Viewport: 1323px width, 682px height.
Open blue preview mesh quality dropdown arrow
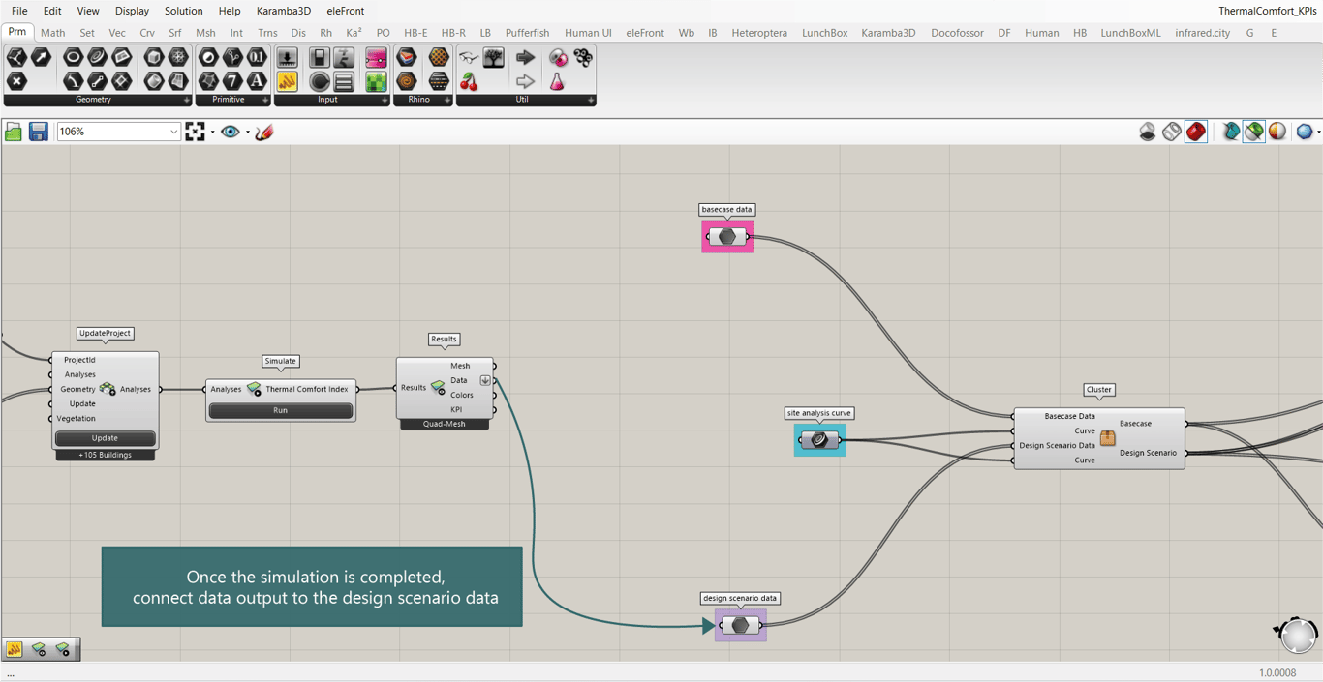[x=1318, y=132]
